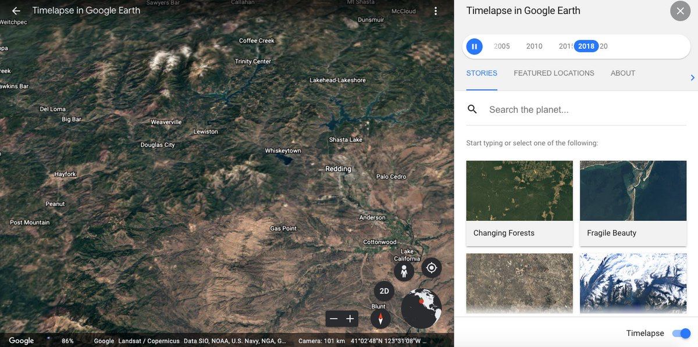The width and height of the screenshot is (698, 347).
Task: Click the Dunsmuir town label
Action: (x=371, y=20)
